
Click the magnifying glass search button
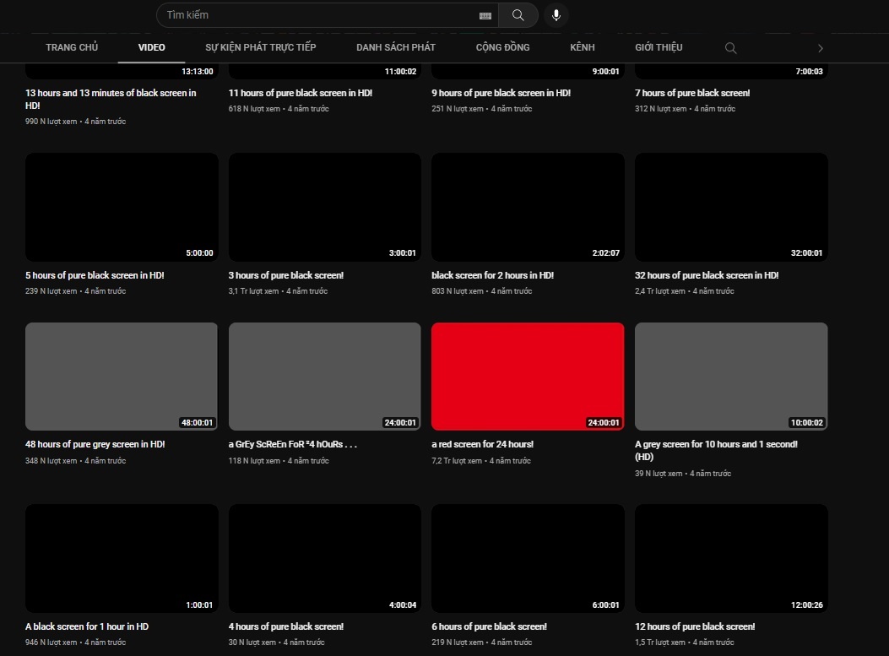pyautogui.click(x=518, y=15)
